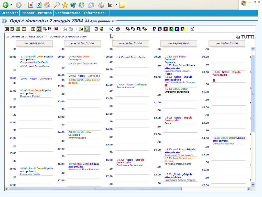Go to next person icon
The width and height of the screenshot is (262, 197).
(x=139, y=29)
